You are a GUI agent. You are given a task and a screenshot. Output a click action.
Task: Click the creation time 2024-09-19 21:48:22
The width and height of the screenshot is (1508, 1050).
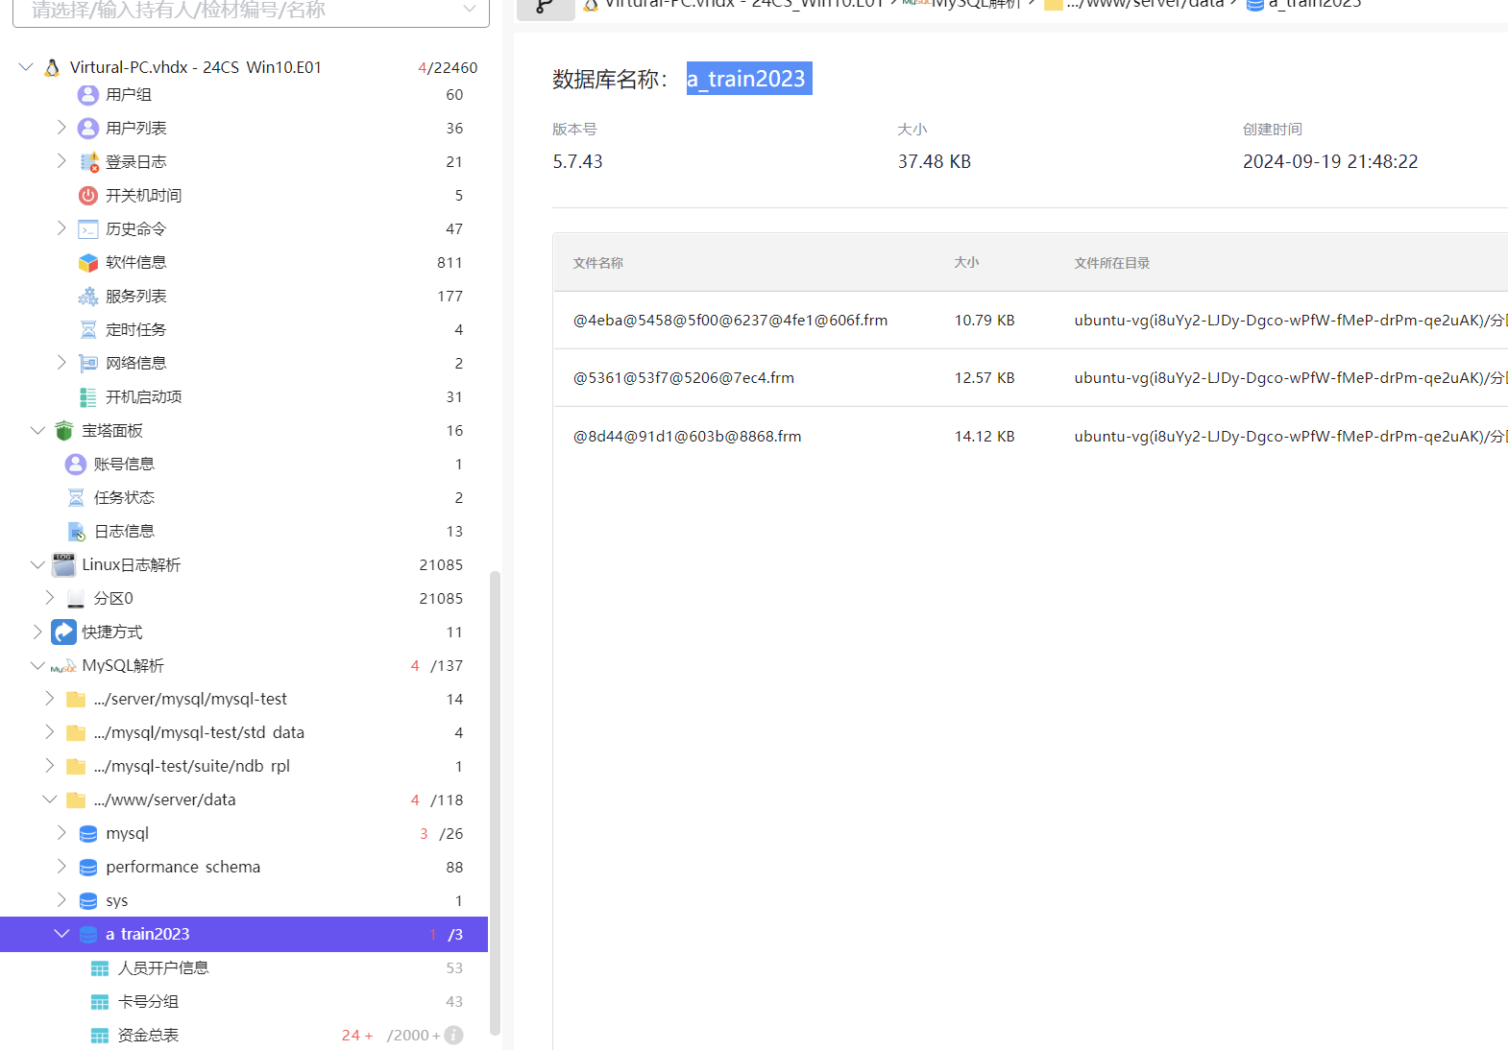point(1330,162)
